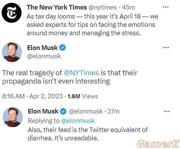Click the @elonmusk handle under the main name

[44, 56]
